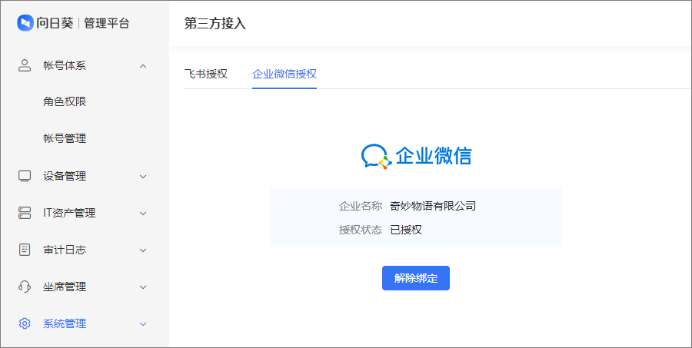
Task: Click the 授权状态 label
Action: pos(360,230)
